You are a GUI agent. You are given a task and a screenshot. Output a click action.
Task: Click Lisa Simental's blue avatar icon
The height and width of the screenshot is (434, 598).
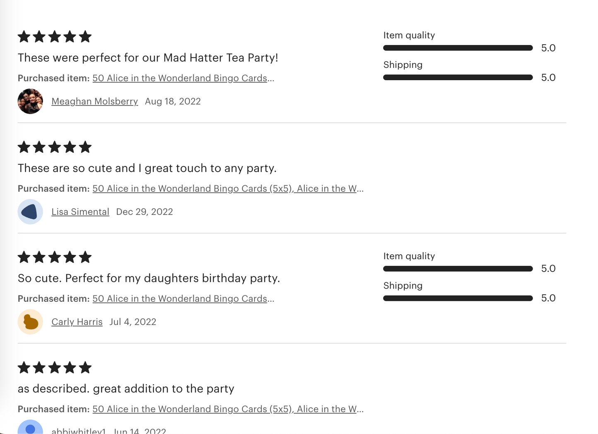30,212
